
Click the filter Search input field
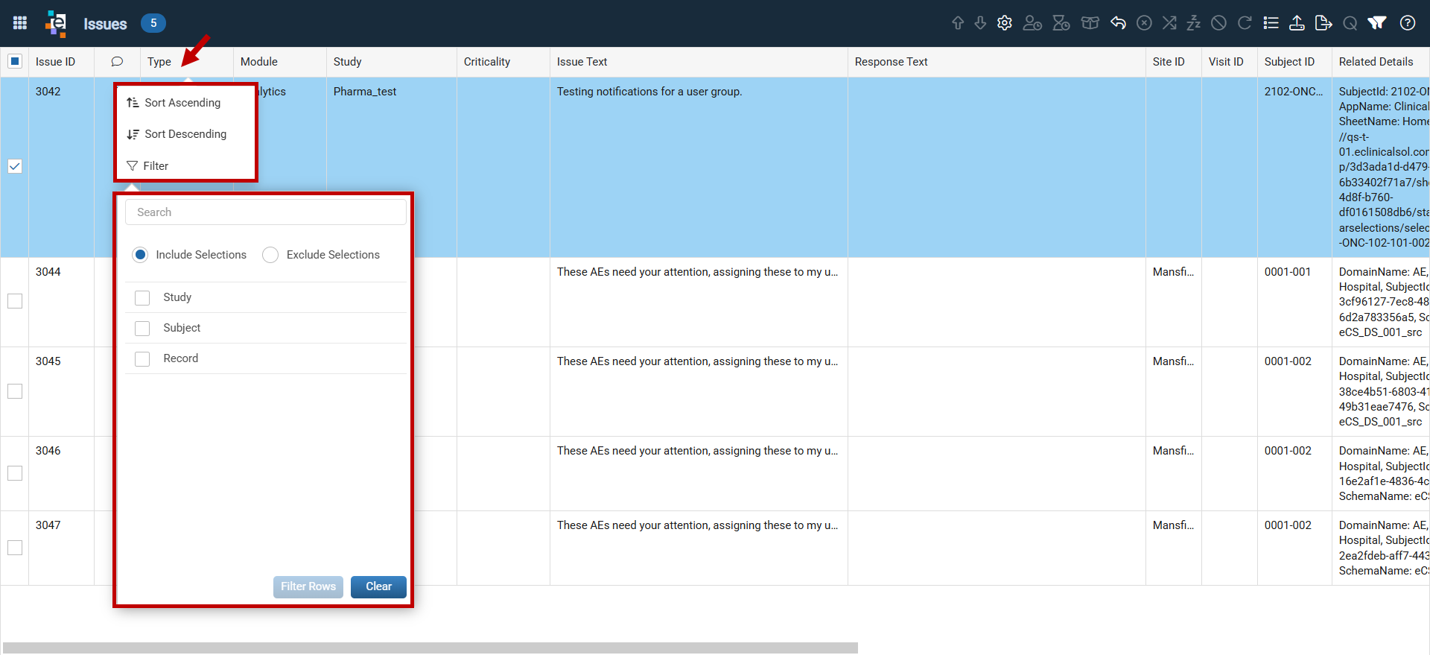coord(266,212)
